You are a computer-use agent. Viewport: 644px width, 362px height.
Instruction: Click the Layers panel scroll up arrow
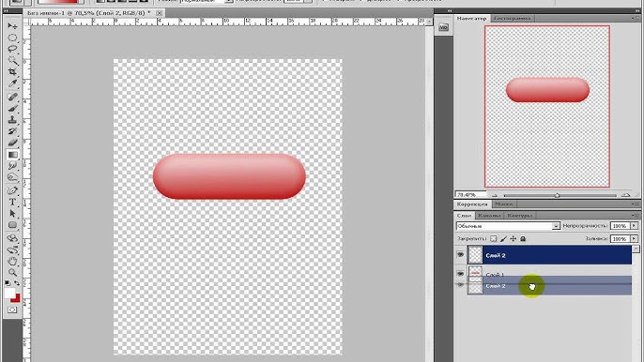point(636,249)
